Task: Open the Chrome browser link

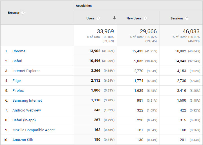Action: [19, 51]
